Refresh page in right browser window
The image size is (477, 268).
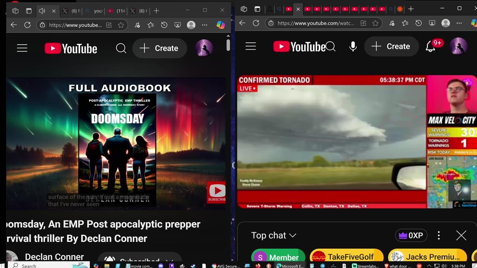tap(256, 23)
